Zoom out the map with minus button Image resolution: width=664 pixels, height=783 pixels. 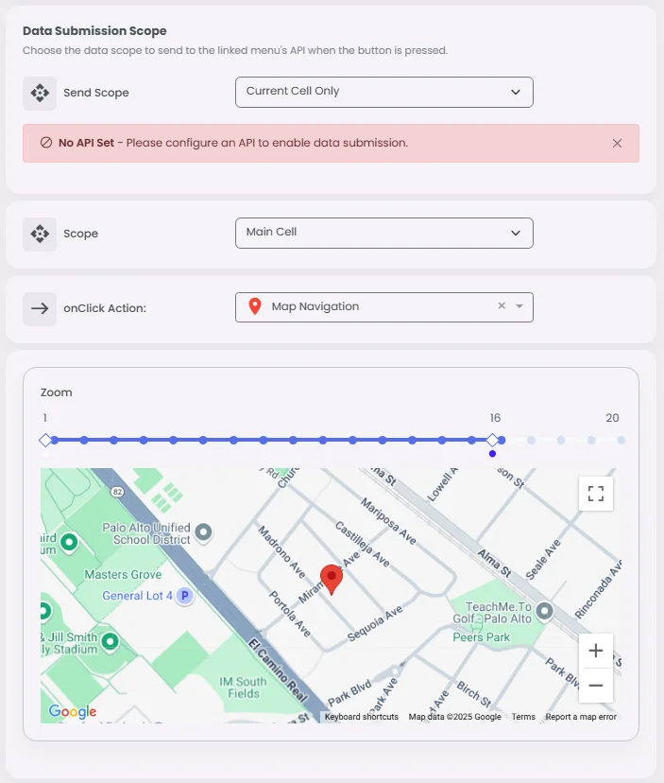(x=595, y=685)
